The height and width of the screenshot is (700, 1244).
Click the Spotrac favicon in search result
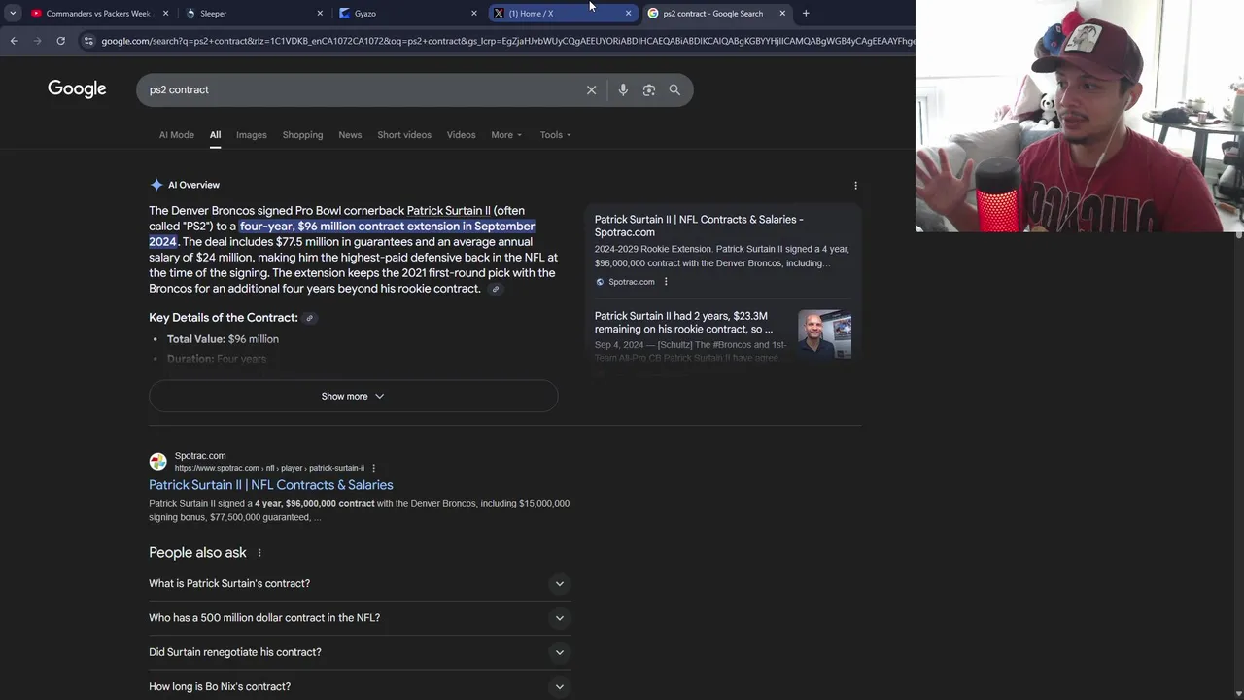click(x=157, y=462)
